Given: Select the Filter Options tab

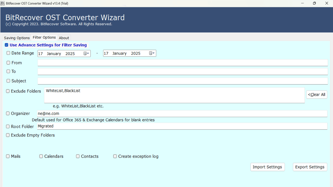Looking at the screenshot, I should pyautogui.click(x=44, y=37).
